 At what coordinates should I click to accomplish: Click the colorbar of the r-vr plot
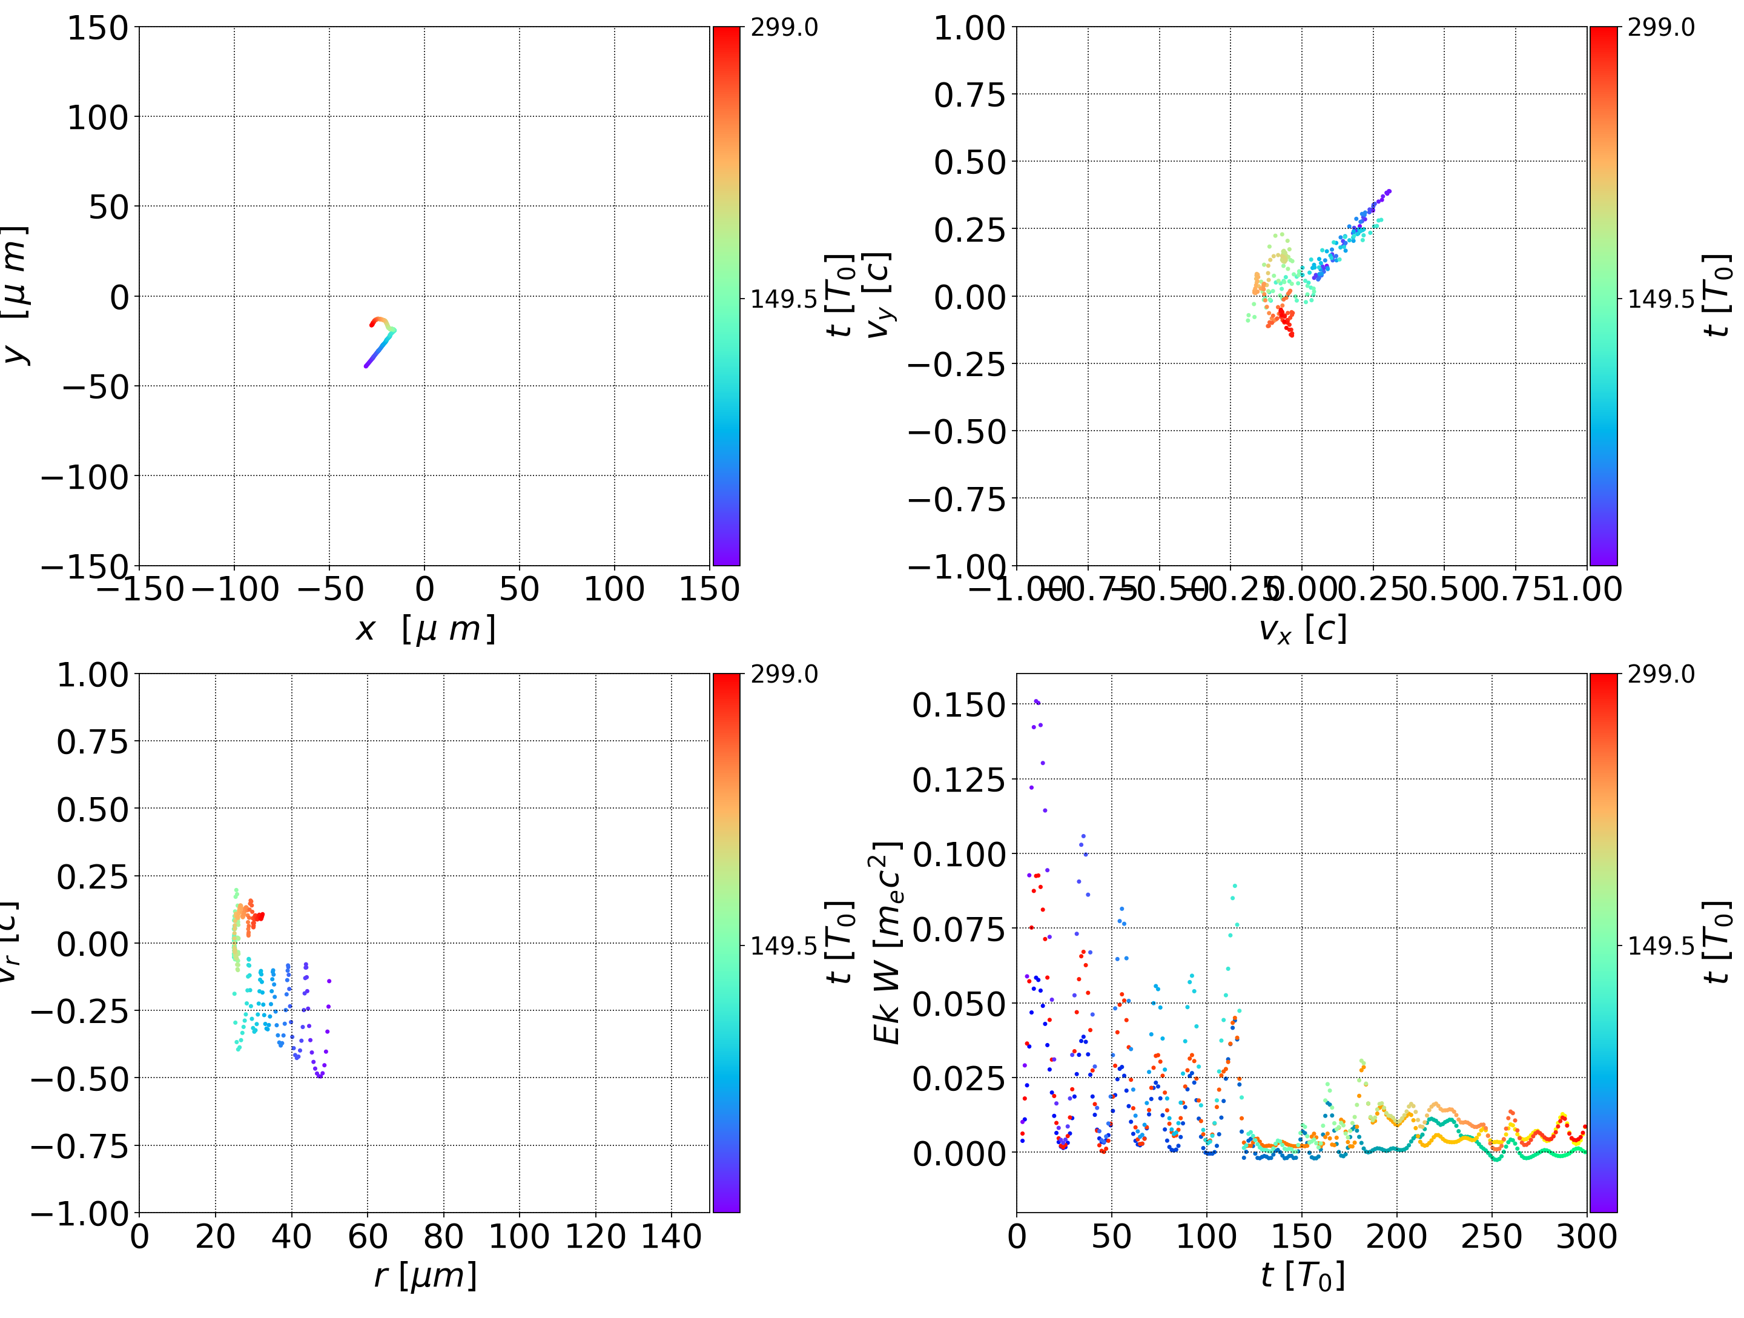click(726, 942)
